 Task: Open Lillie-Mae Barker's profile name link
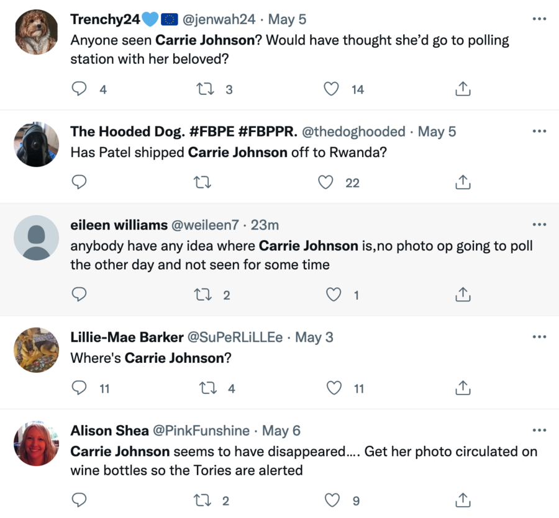127,337
